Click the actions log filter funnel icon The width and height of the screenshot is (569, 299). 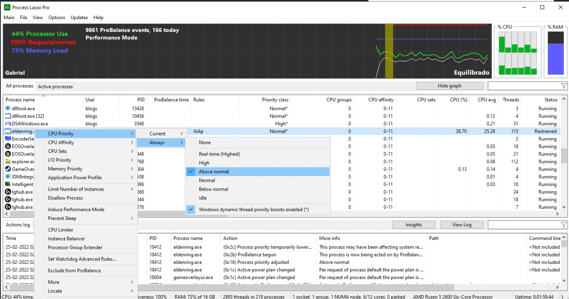[564, 225]
